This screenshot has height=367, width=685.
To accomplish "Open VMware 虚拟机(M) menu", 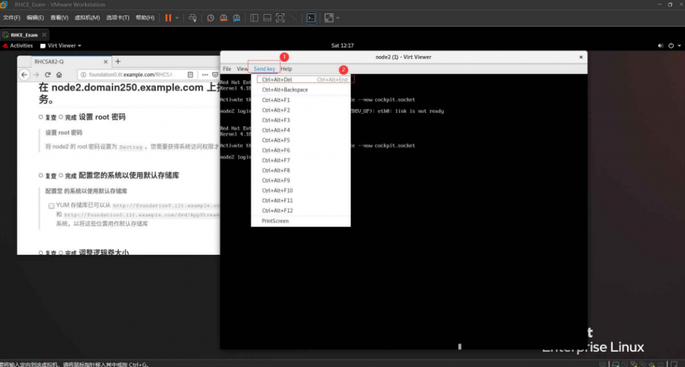I will (87, 18).
